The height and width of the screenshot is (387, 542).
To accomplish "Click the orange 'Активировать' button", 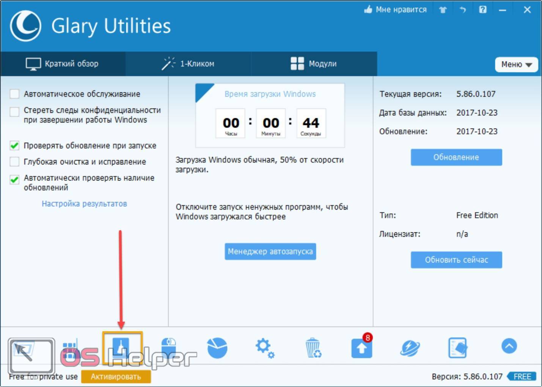I will tap(116, 377).
